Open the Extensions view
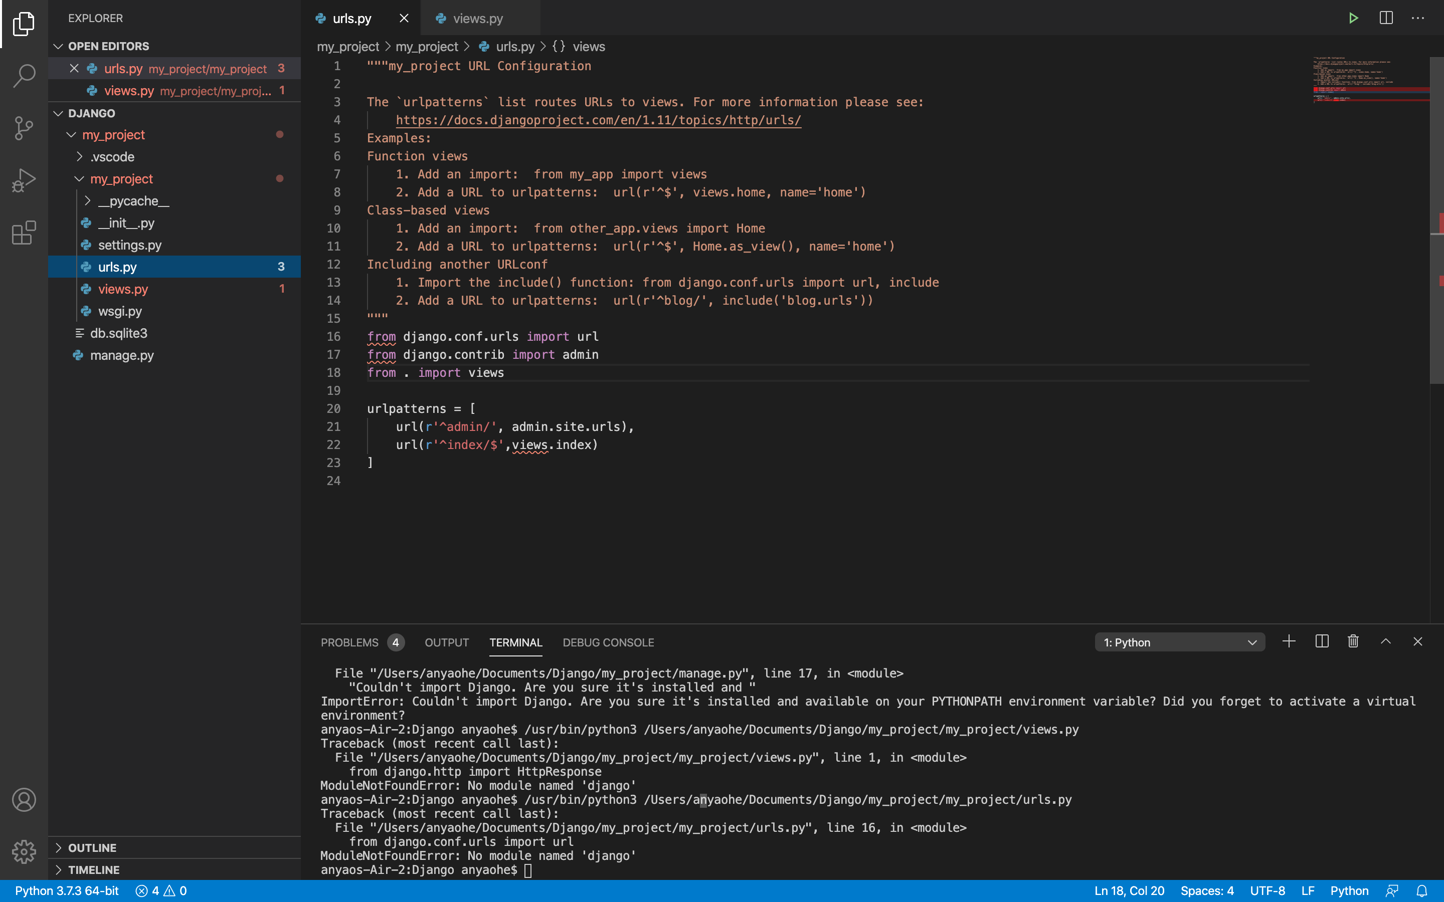 coord(24,232)
